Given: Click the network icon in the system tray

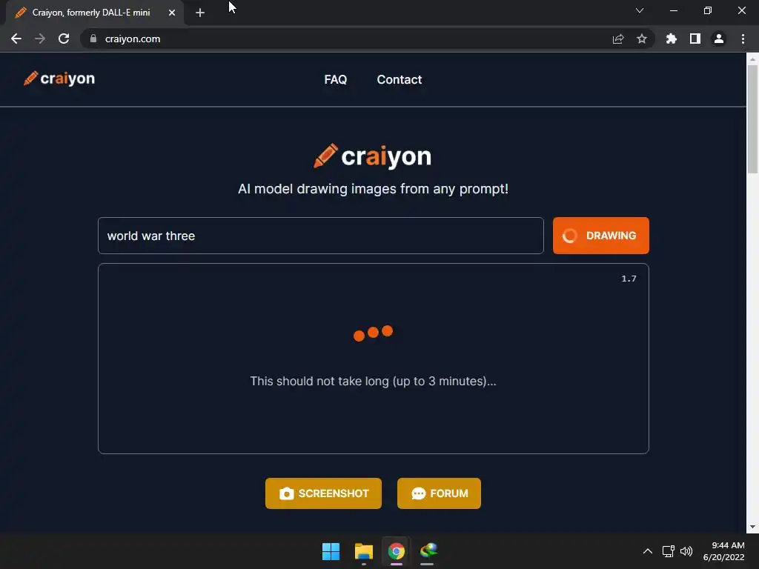Looking at the screenshot, I should (669, 551).
